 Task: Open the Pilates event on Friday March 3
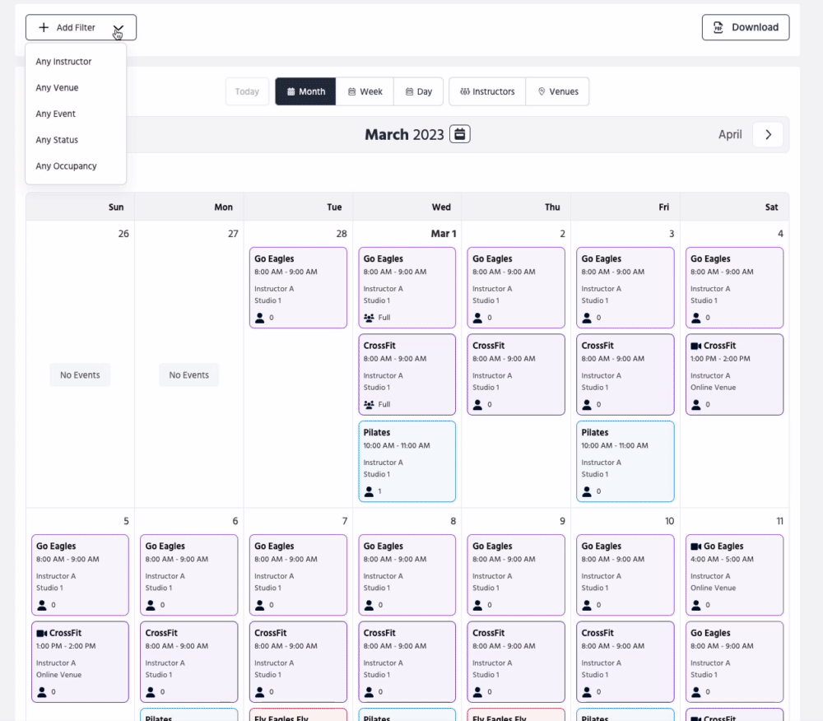(x=625, y=461)
